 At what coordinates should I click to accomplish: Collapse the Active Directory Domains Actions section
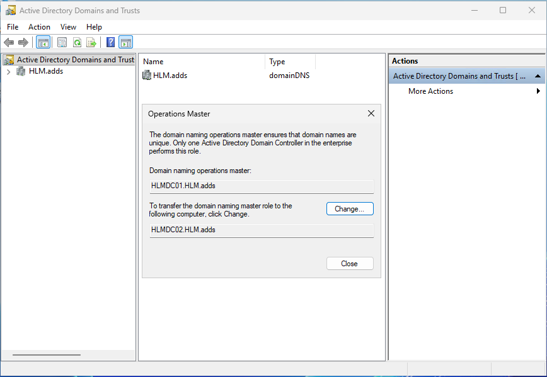tap(538, 76)
